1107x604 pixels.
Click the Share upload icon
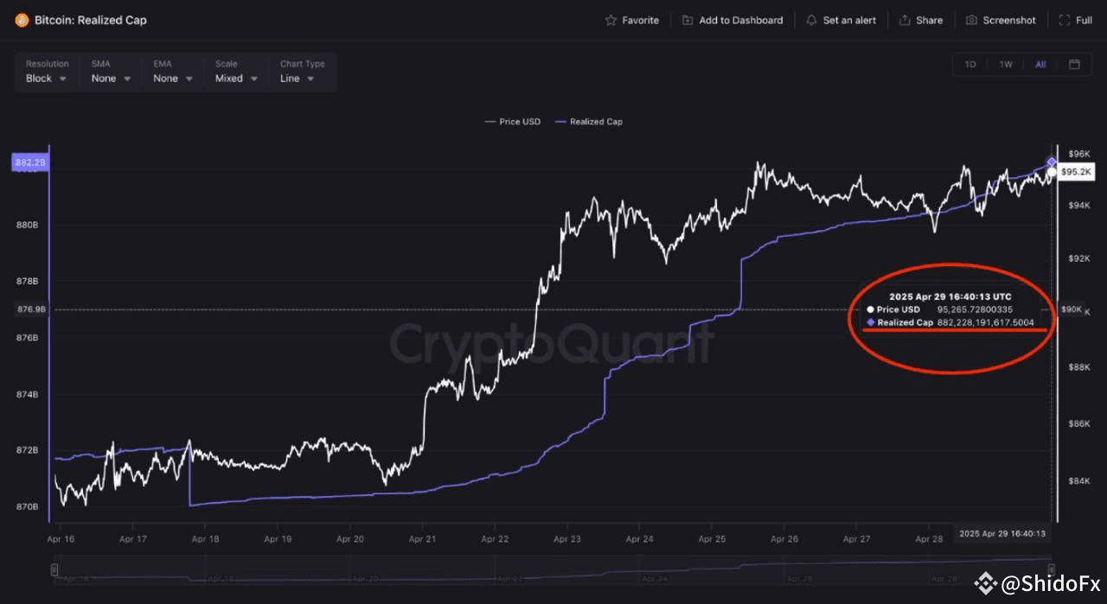coord(905,20)
